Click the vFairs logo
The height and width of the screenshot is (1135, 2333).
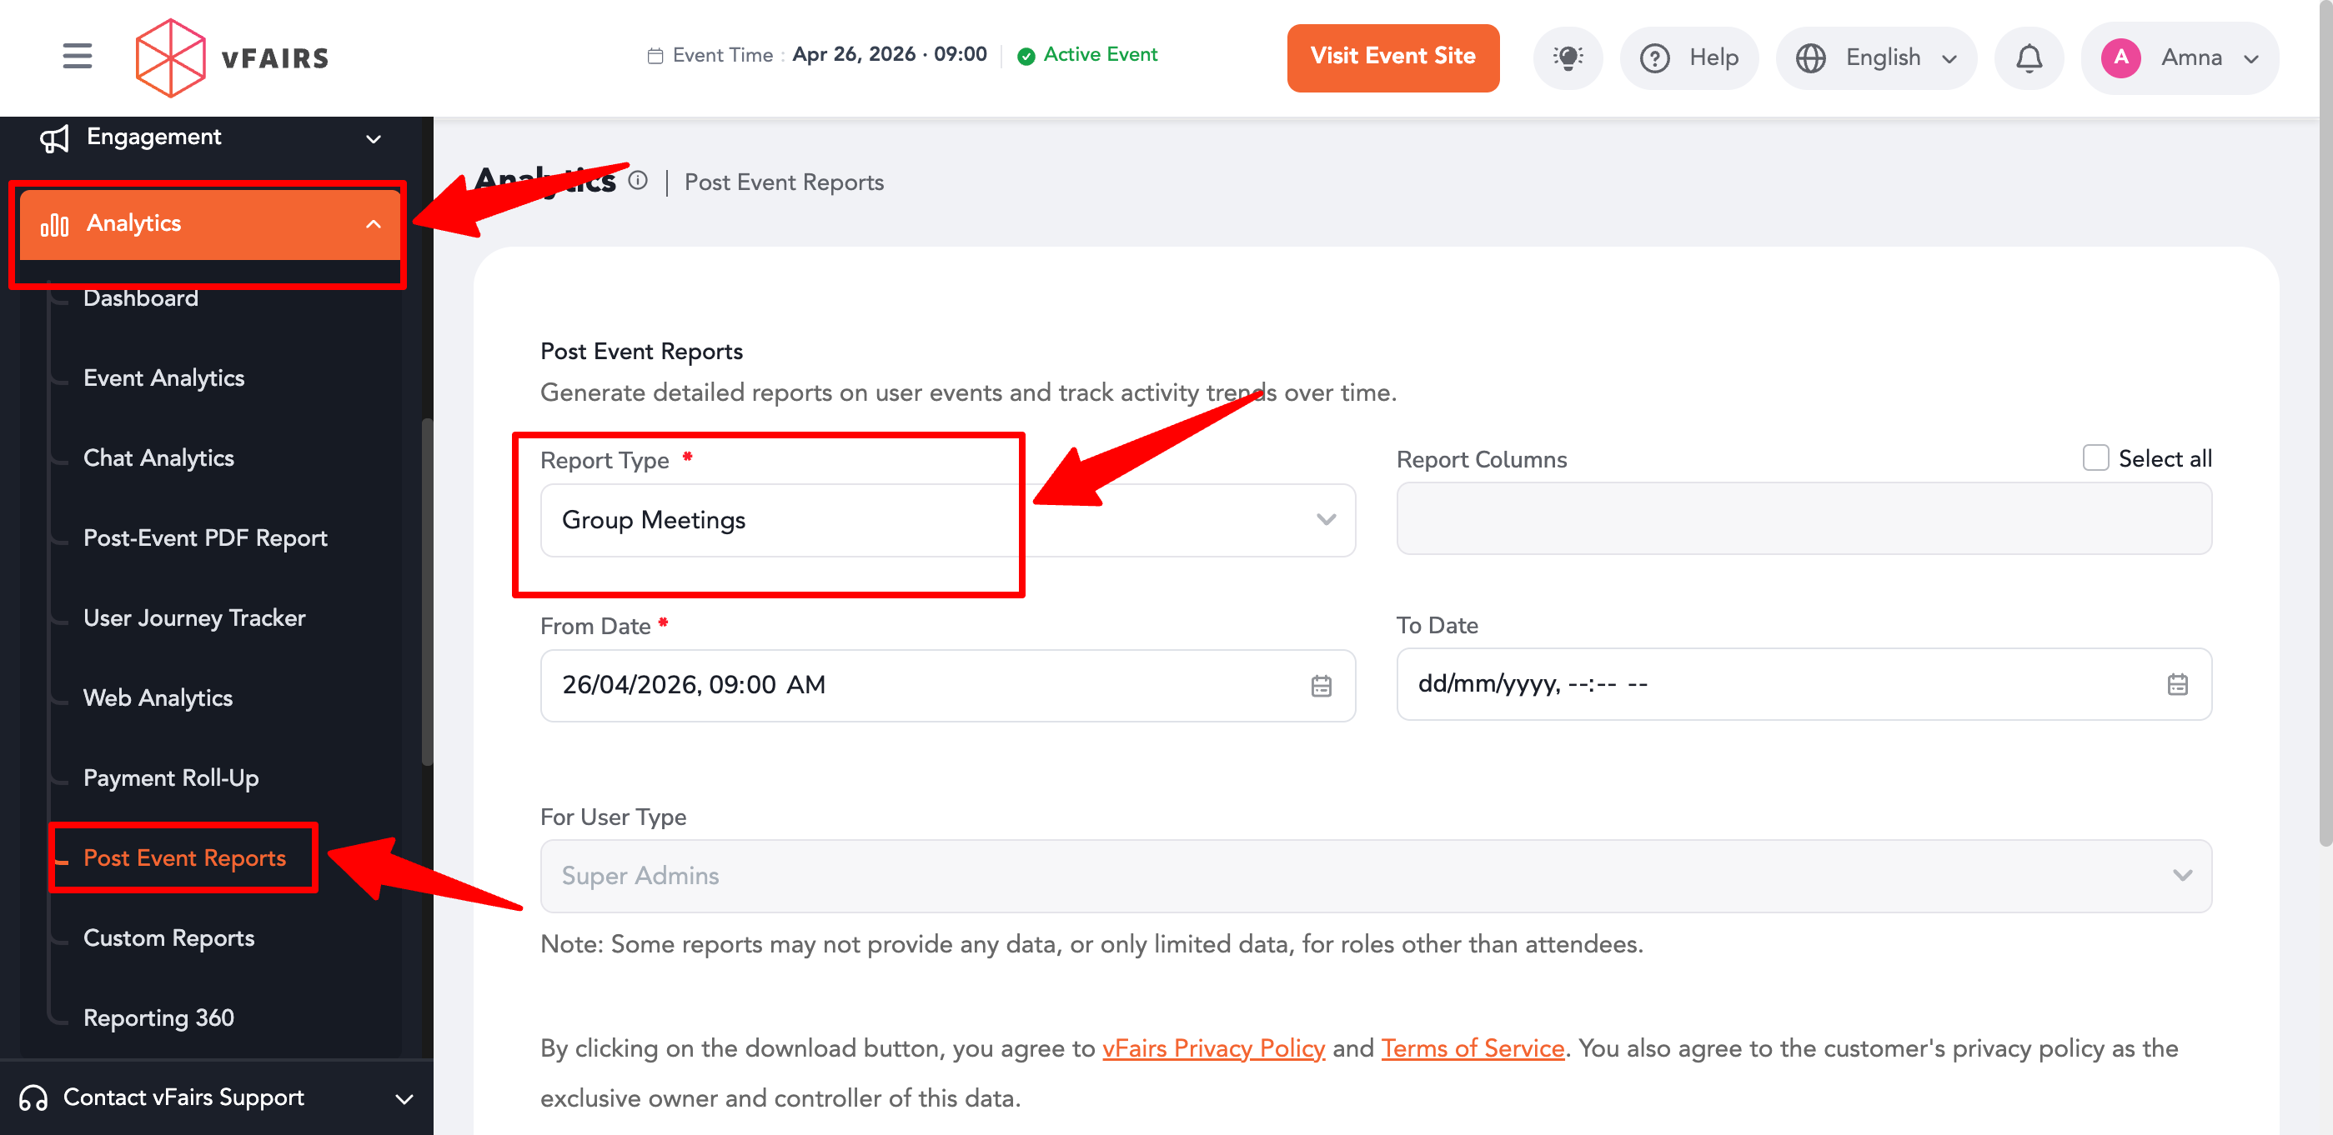(x=232, y=58)
